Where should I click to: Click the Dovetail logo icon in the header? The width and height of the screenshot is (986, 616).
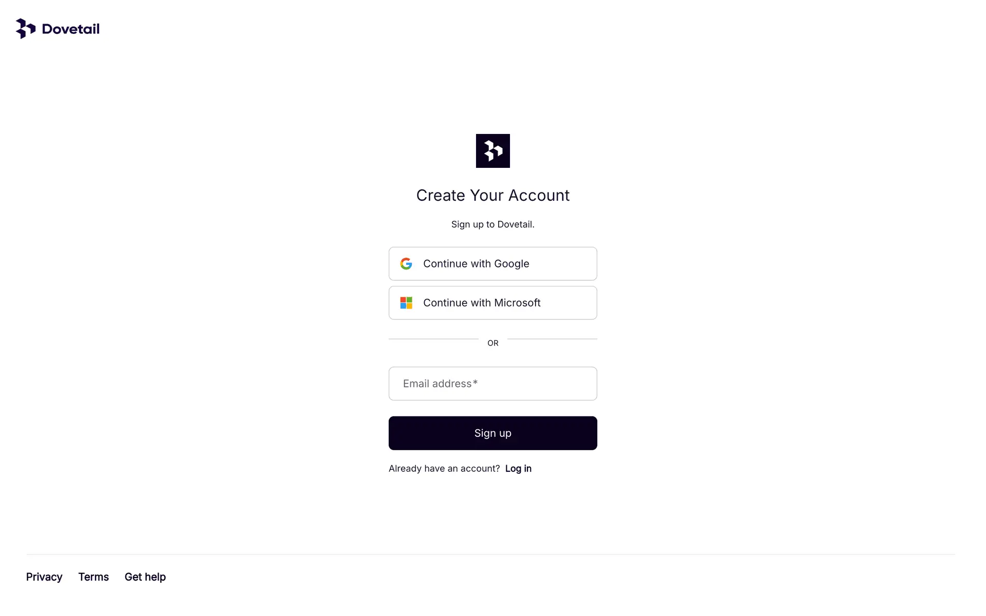coord(26,29)
